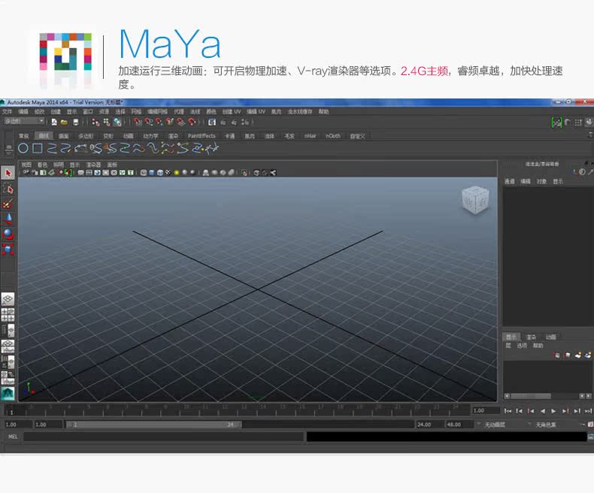Viewport: 594px width, 493px height.
Task: Switch to the 曲线 (Curves) shelf tab
Action: 44,135
